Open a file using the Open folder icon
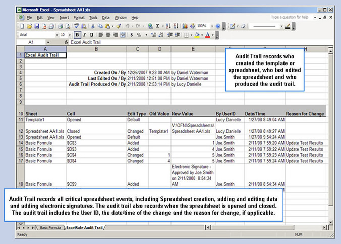This screenshot has width=341, height=244. (x=29, y=26)
